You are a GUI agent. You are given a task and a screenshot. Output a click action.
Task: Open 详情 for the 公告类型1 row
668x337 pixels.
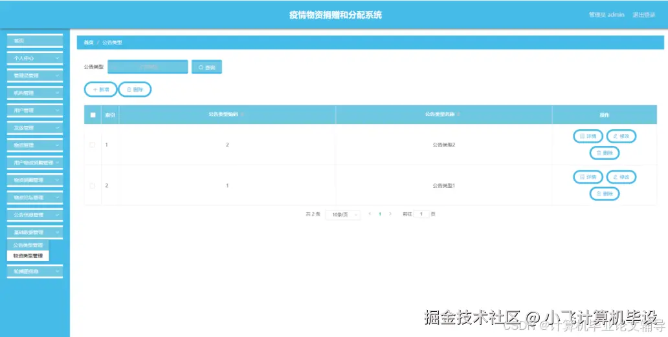[588, 177]
